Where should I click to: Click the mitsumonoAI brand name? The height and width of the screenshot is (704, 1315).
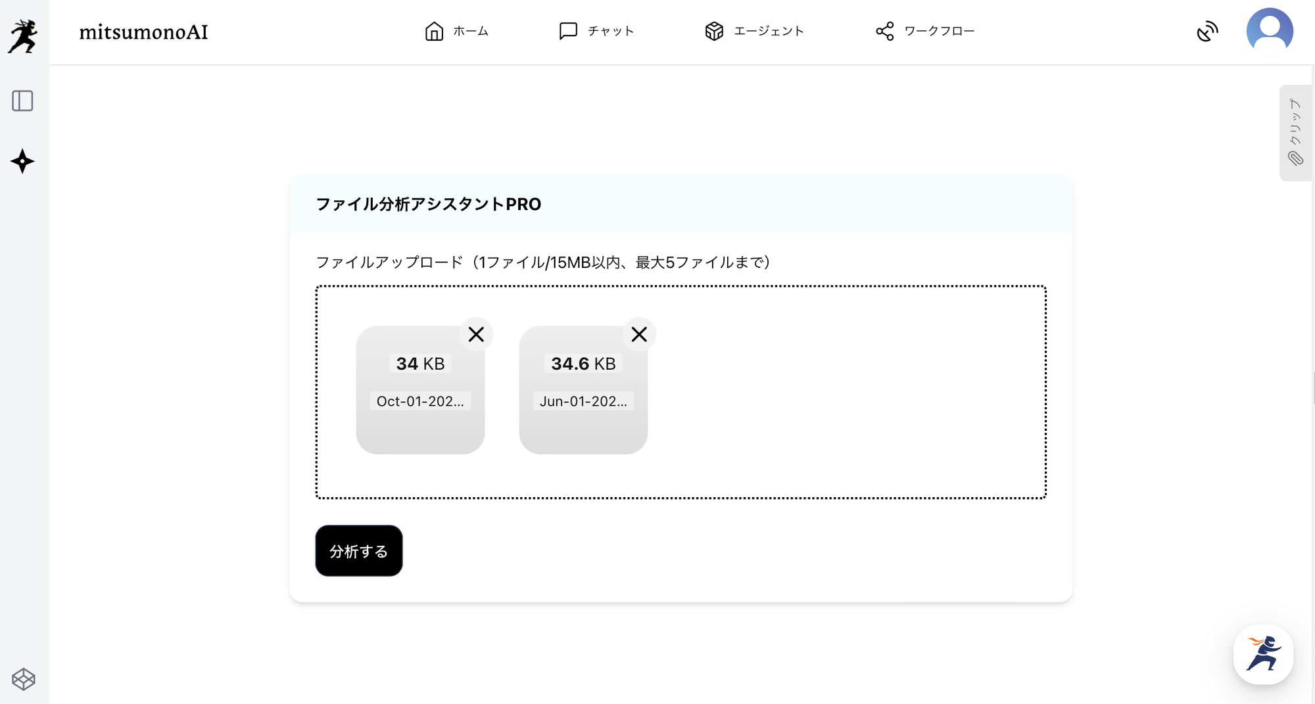point(143,32)
